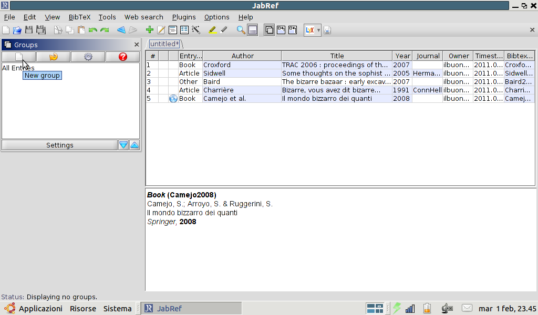Select the Sidwell article entry
This screenshot has width=538, height=315.
click(x=340, y=73)
